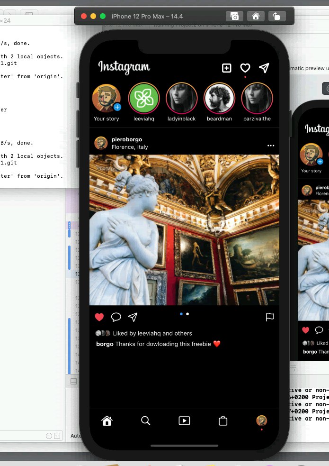Open the post three-dot options menu
Screen dimensions: 329x466
tap(271, 146)
